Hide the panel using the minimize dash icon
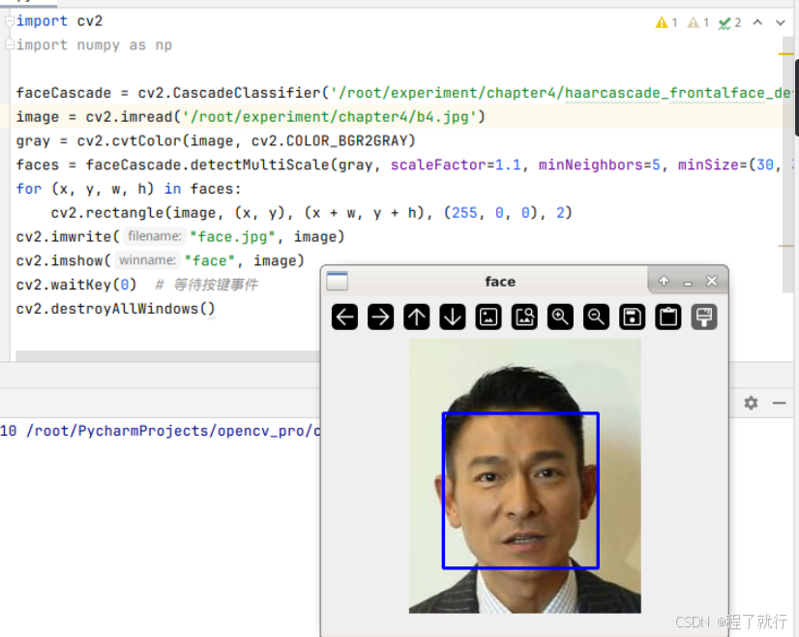This screenshot has height=637, width=799. tap(778, 404)
